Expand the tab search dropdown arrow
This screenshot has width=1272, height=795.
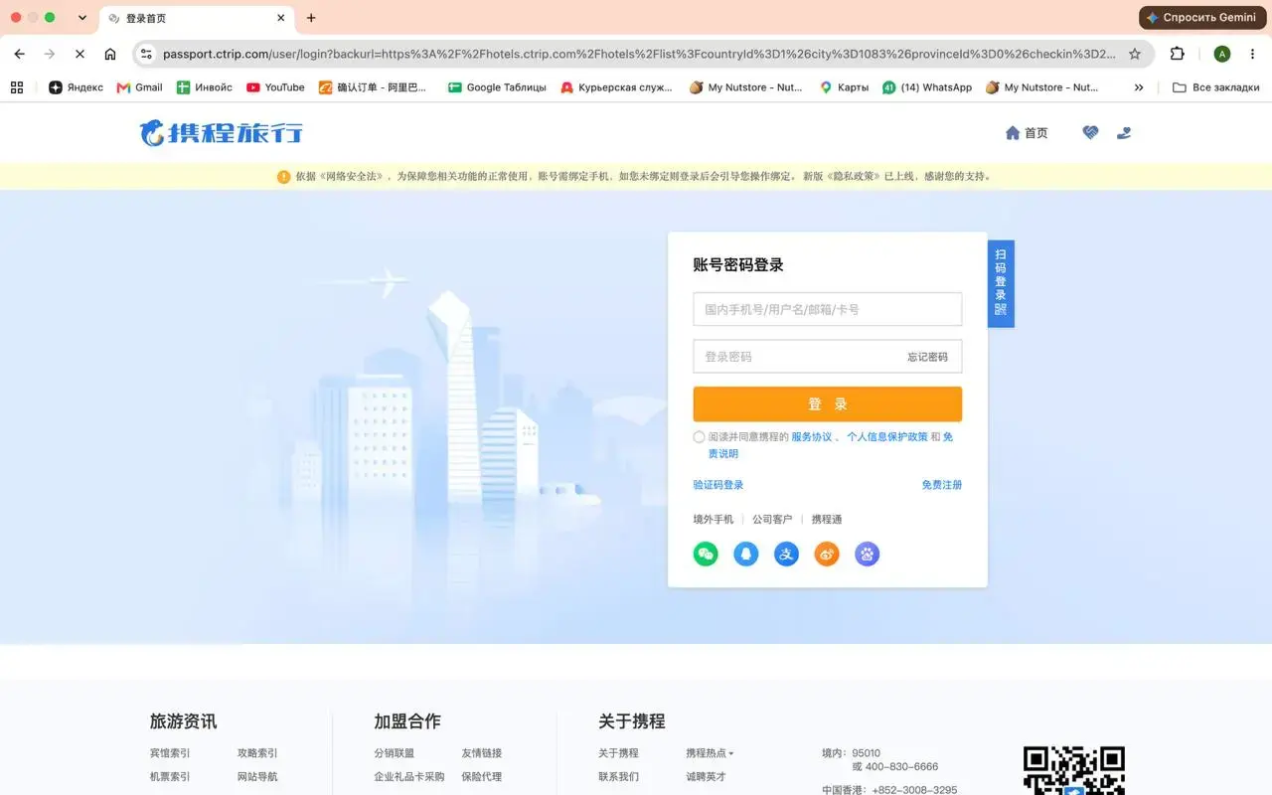point(81,18)
